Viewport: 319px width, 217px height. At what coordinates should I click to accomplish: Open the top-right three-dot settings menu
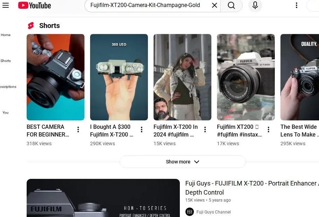(x=297, y=5)
